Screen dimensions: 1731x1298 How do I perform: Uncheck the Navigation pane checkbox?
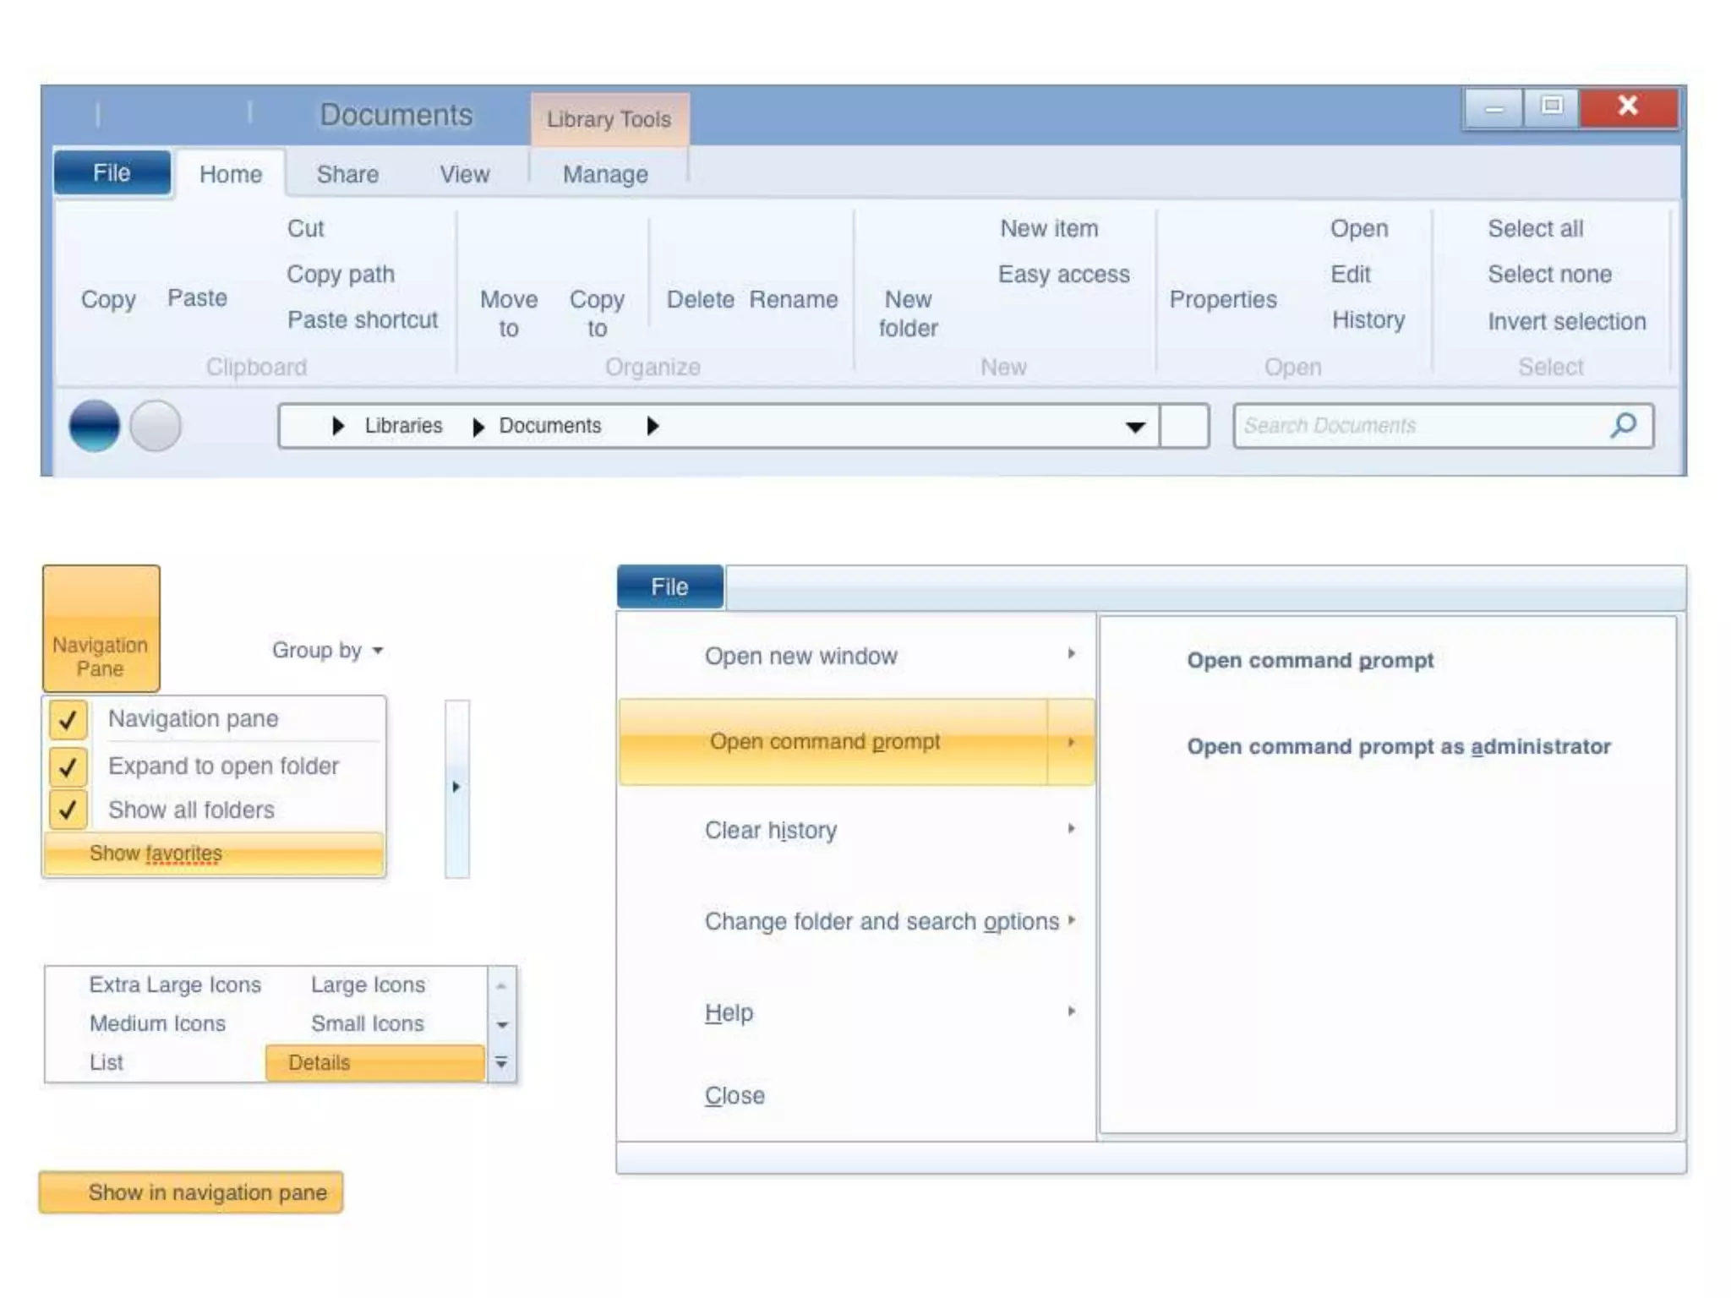coord(68,720)
